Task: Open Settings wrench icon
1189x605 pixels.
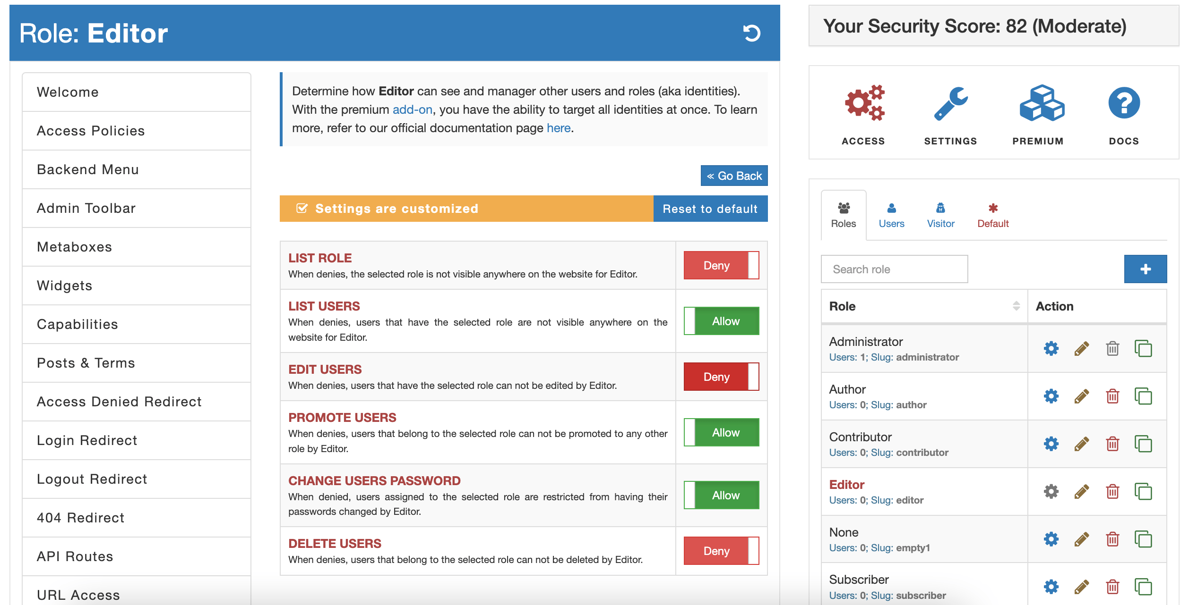Action: point(950,103)
